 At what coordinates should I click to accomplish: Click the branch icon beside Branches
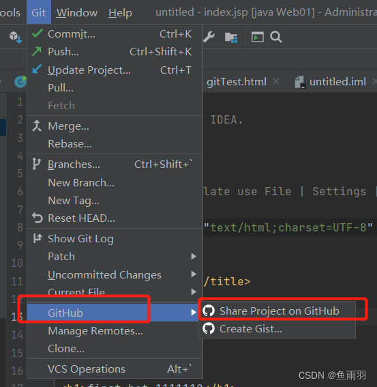tap(36, 164)
